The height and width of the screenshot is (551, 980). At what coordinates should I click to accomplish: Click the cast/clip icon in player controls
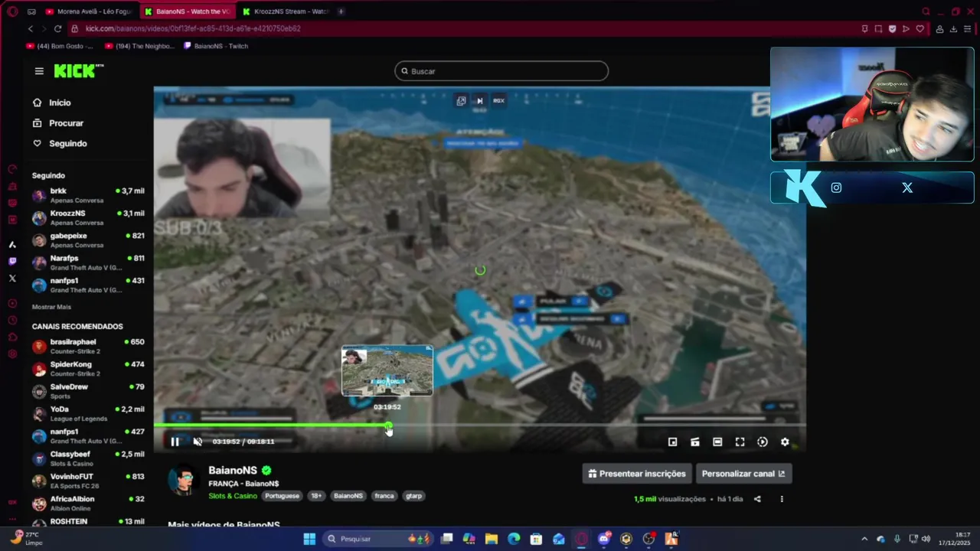click(x=695, y=442)
